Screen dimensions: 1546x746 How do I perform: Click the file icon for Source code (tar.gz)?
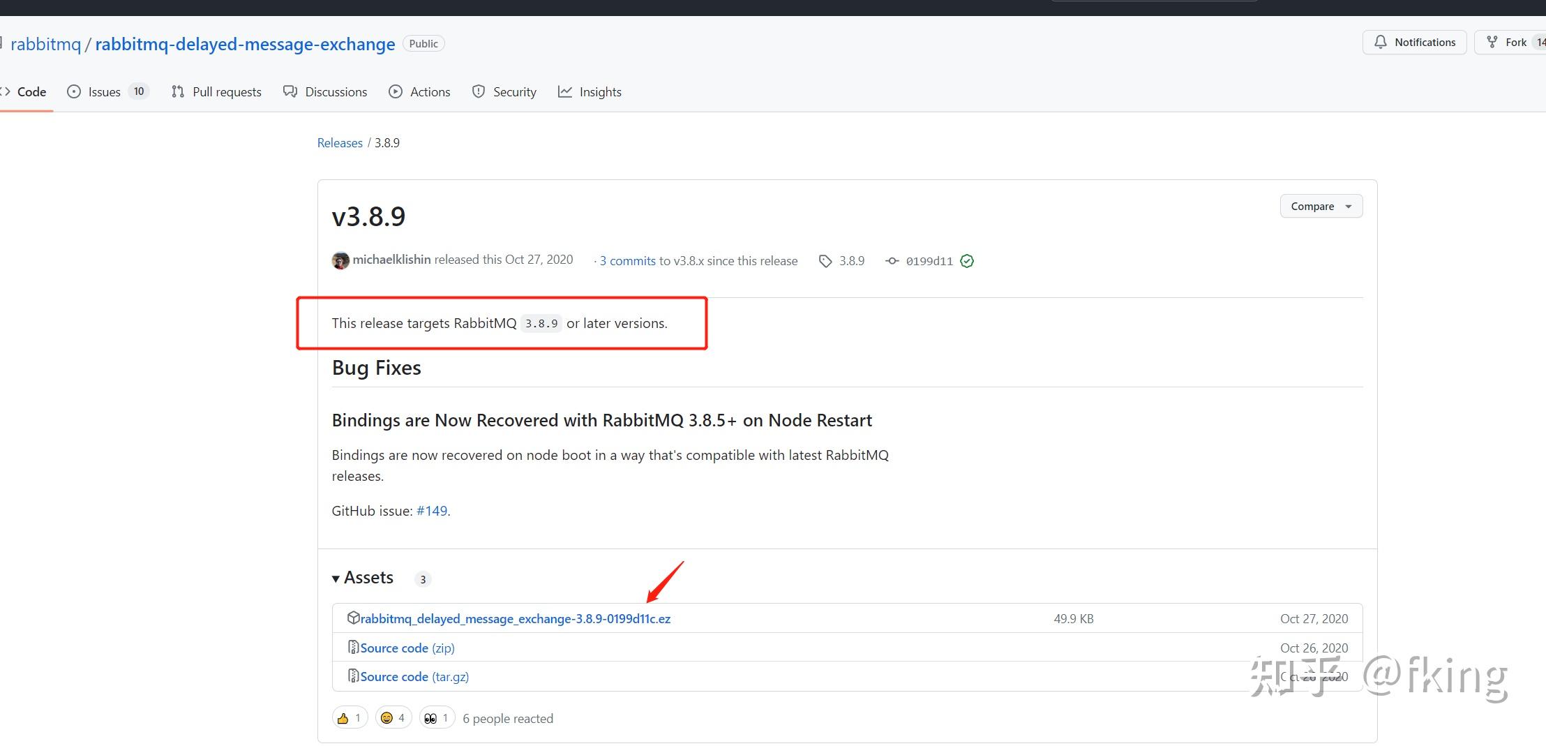(x=353, y=676)
